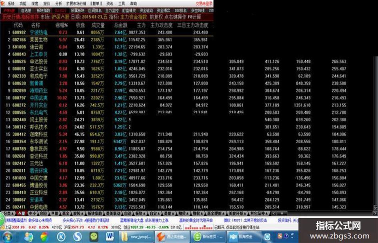
Task: Sort by the 主力攻击度 column header
Action: [162, 25]
